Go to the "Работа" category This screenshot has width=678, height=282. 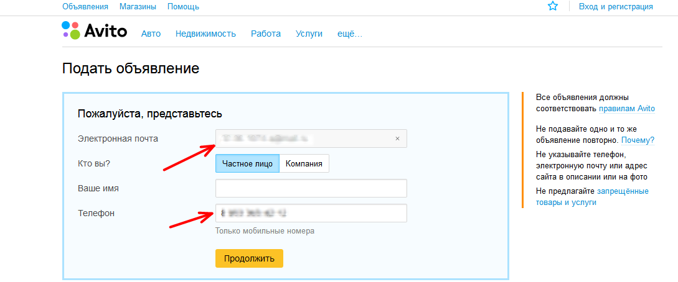click(266, 34)
